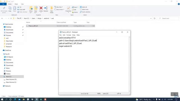This screenshot has width=180, height=101.
Task: Click the target=android-25 line in Notepad
Action: pos(66,46)
